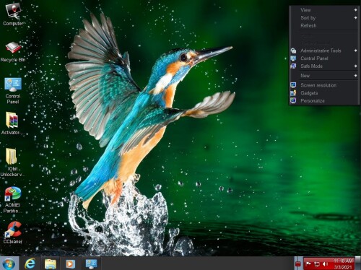Select the IObit Unlocker folder icon
This screenshot has width=361, height=270.
[x=12, y=162]
